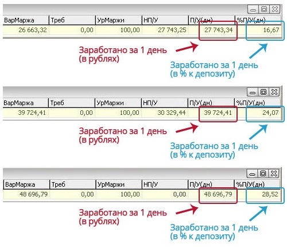Image resolution: width=287 pixels, height=247 pixels.
Task: Close the top table window
Action: (x=275, y=9)
